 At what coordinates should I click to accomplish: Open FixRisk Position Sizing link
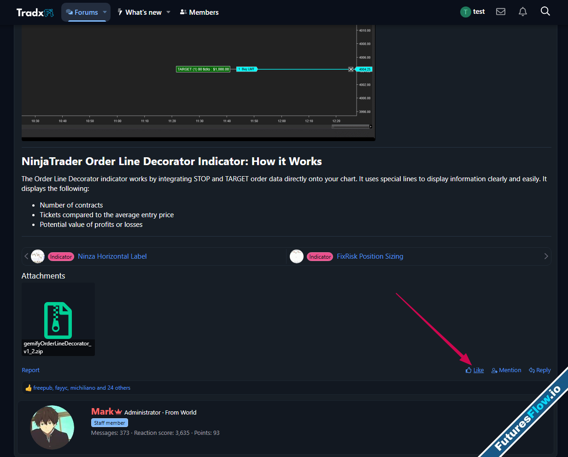(x=369, y=256)
